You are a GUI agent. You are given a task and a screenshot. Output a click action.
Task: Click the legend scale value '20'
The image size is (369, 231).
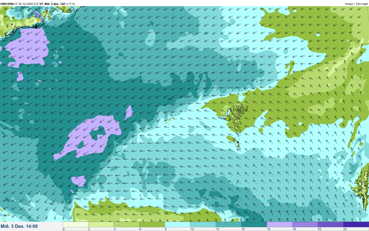coord(319,229)
